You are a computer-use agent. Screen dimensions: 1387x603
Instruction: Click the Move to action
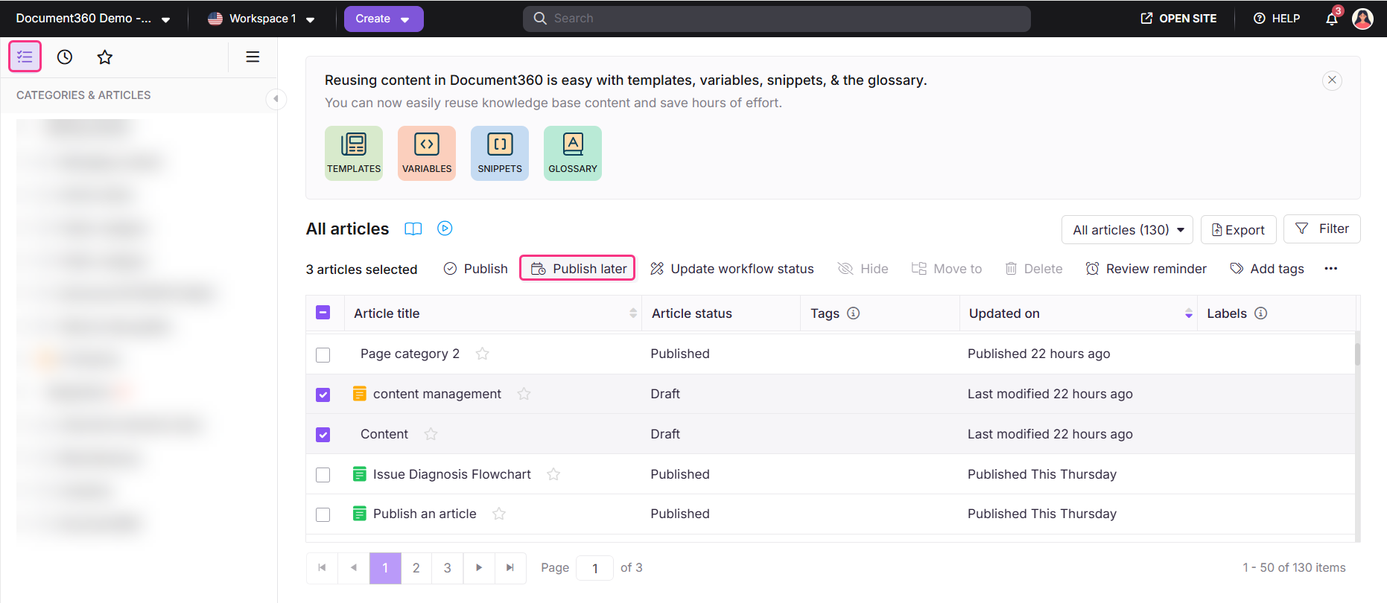947,269
